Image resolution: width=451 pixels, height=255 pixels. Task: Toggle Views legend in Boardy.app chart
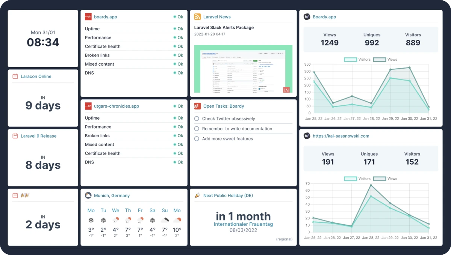tap(385, 60)
